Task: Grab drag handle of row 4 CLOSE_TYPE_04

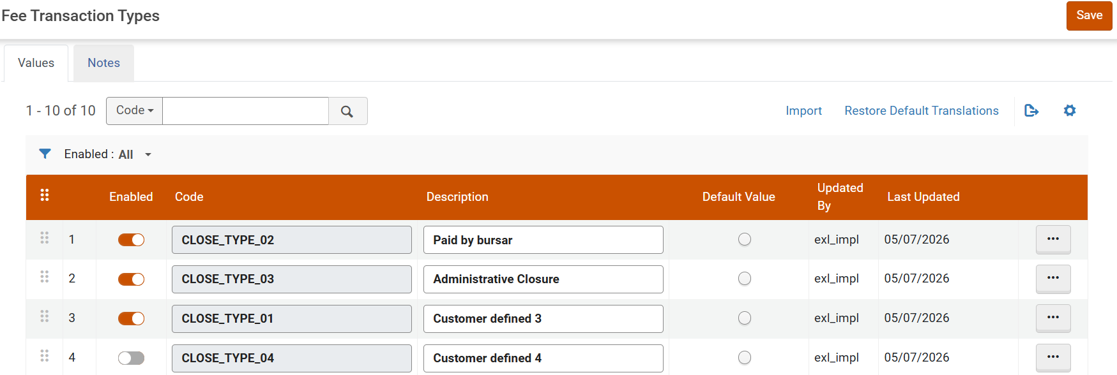Action: point(45,356)
